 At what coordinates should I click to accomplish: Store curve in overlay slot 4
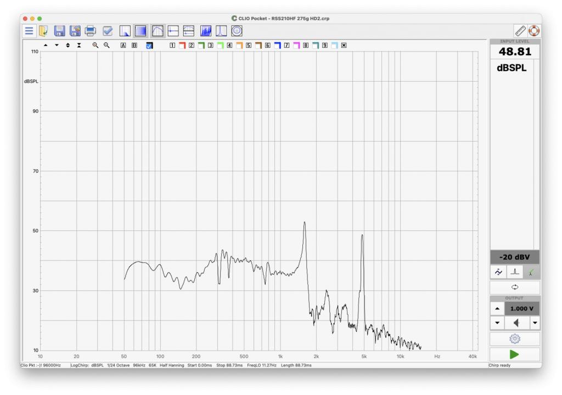[229, 46]
